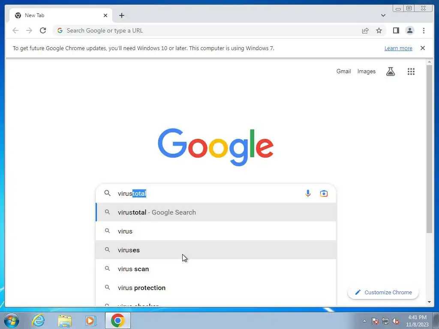Open the Chrome profile avatar
Image resolution: width=439 pixels, height=329 pixels.
[x=409, y=30]
